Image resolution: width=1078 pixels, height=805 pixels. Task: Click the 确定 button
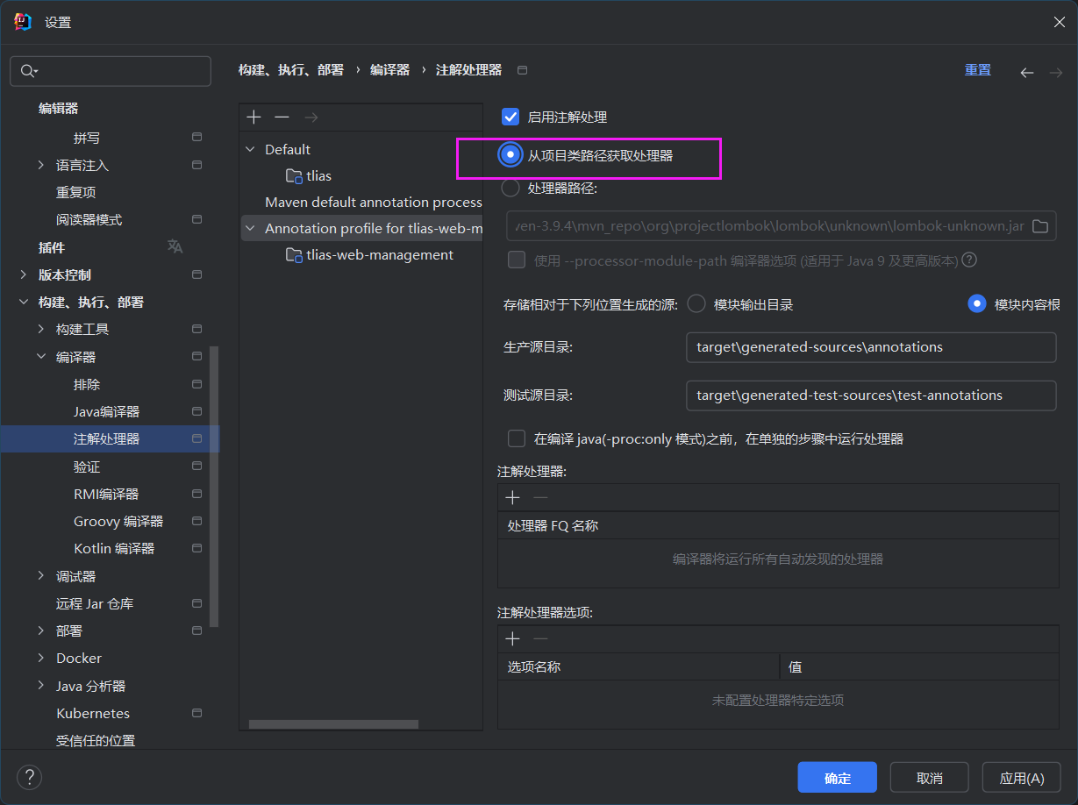click(837, 778)
